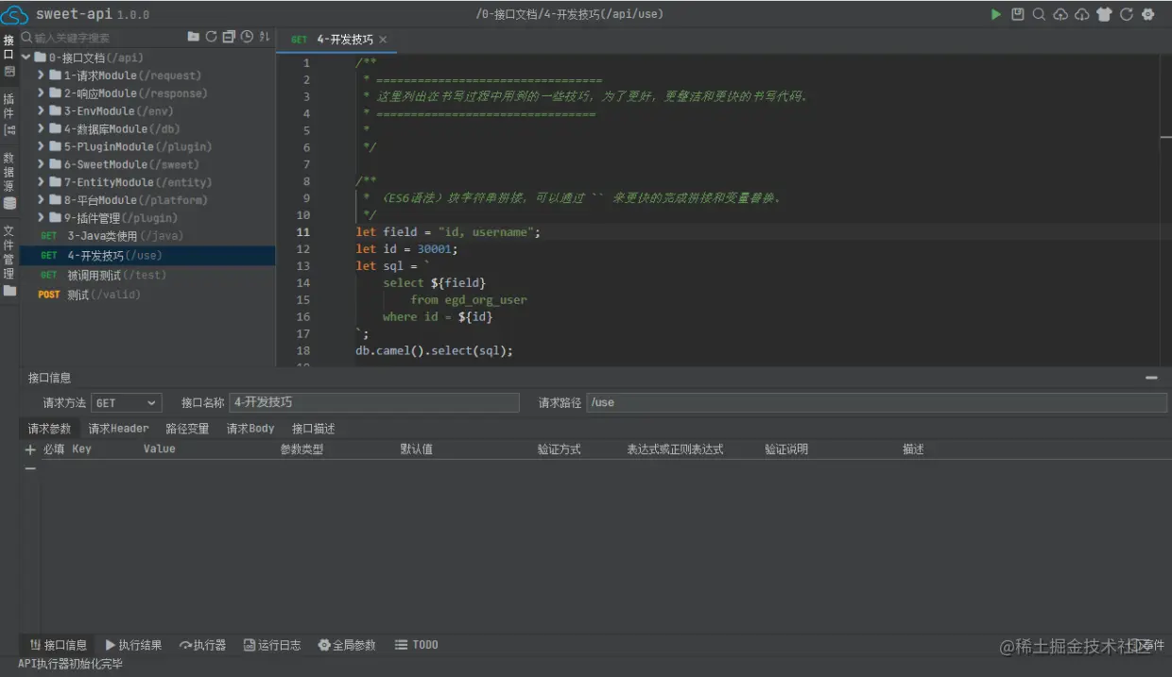Expand the 6-SweetModule folder
This screenshot has height=677, width=1172.
[42, 165]
